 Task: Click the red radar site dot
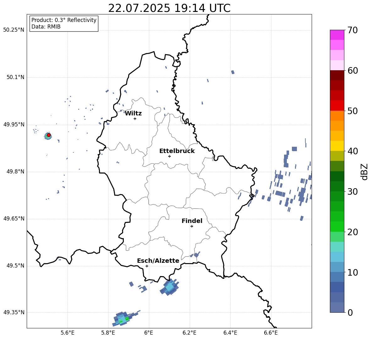coord(49,135)
